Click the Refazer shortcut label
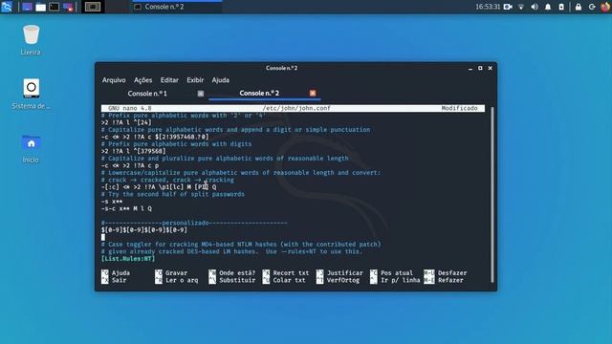 click(x=450, y=280)
